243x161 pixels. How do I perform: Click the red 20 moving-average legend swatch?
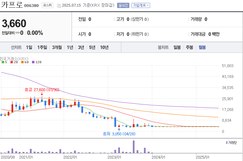(x=11, y=62)
